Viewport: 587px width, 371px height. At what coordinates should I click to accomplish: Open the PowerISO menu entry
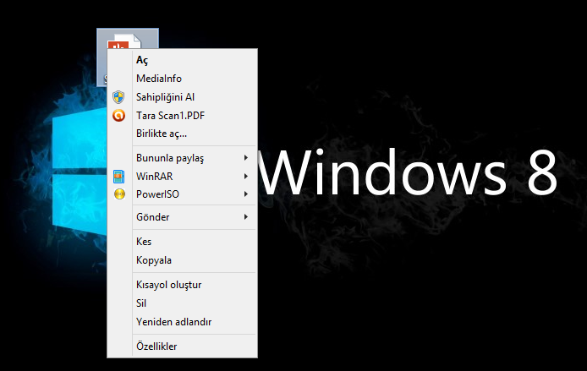(183, 194)
